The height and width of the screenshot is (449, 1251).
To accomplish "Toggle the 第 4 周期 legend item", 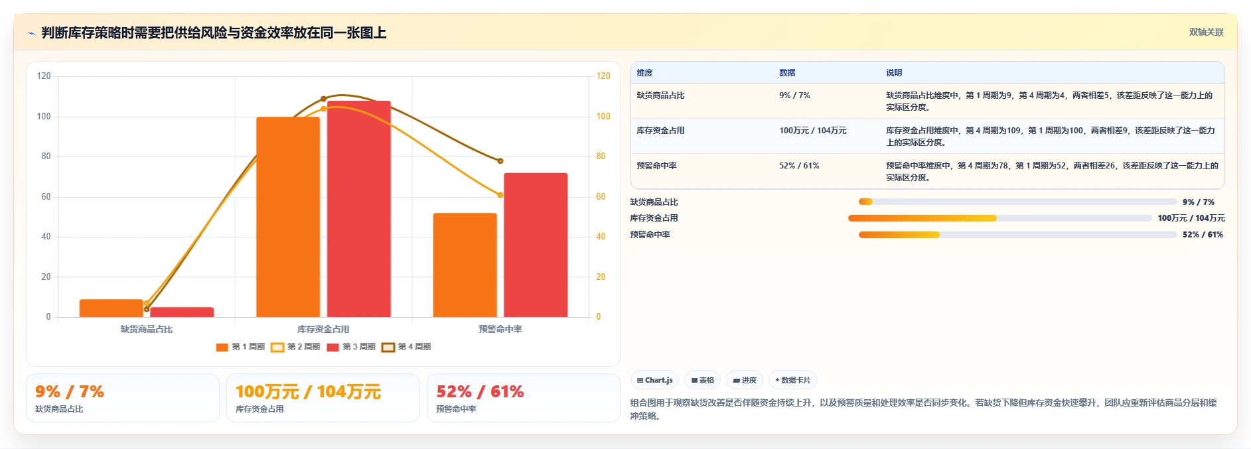I will pos(406,347).
